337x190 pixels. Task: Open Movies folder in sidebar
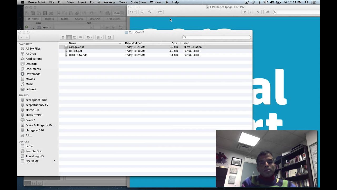coord(30,79)
